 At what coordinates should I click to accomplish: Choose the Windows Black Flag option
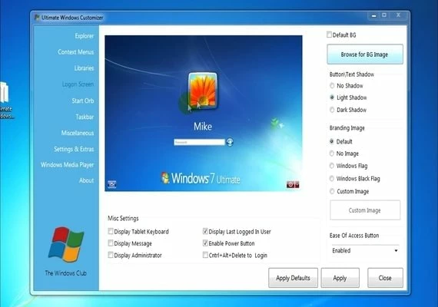(331, 178)
